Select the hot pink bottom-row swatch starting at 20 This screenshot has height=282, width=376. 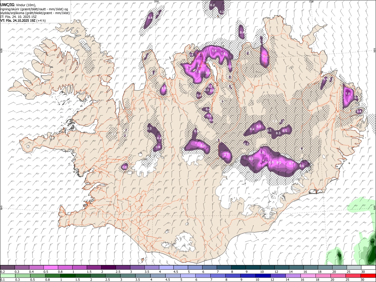[x=338, y=276]
